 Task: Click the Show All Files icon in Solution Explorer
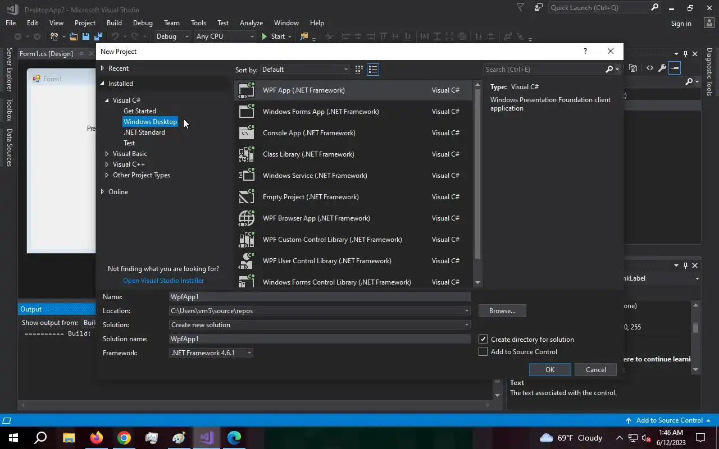[633, 68]
